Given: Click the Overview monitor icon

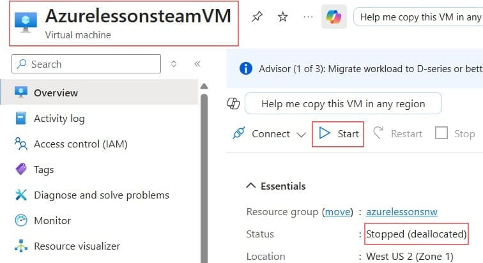Looking at the screenshot, I should [21, 92].
